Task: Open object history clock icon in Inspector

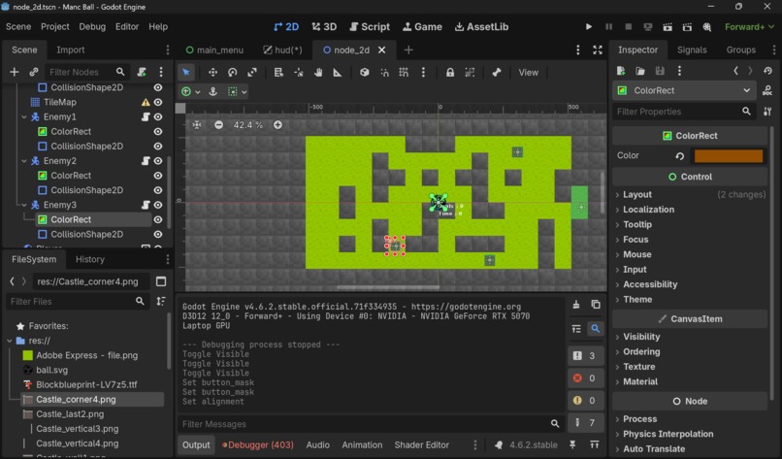Action: point(767,71)
